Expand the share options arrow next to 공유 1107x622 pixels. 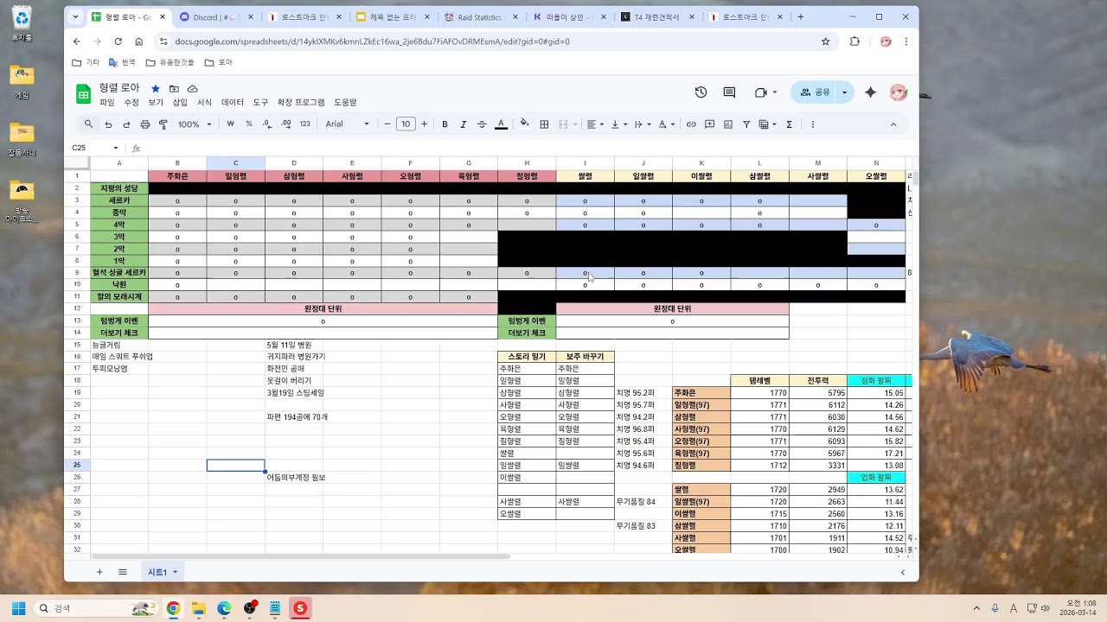tap(844, 92)
